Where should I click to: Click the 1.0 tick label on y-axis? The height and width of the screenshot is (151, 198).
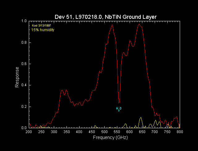pyautogui.click(x=24, y=21)
